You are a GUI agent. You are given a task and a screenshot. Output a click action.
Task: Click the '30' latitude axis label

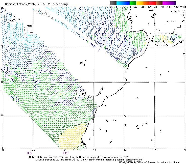(2, 82)
